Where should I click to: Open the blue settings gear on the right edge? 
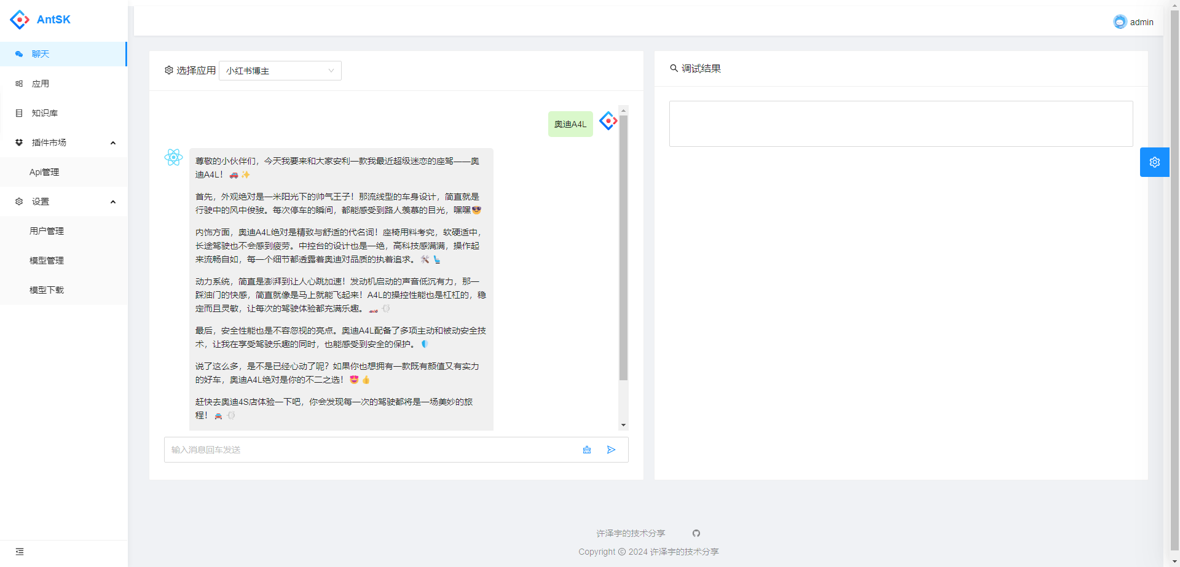[x=1155, y=162]
